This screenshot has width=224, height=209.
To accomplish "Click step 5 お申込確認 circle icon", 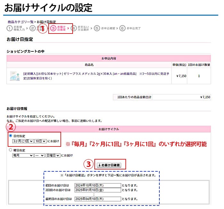I will click(x=97, y=28).
